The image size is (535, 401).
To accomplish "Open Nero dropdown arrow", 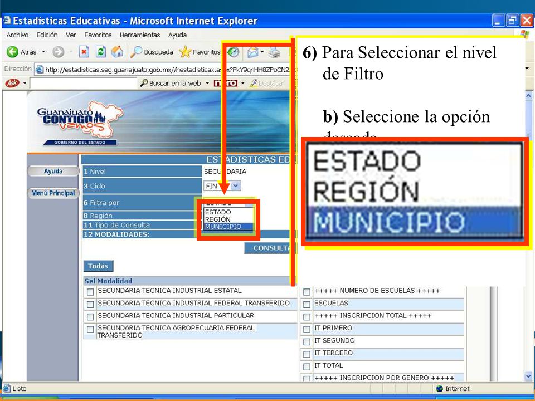I will pyautogui.click(x=242, y=83).
